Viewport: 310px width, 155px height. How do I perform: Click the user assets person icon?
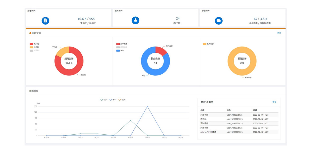click(135, 20)
